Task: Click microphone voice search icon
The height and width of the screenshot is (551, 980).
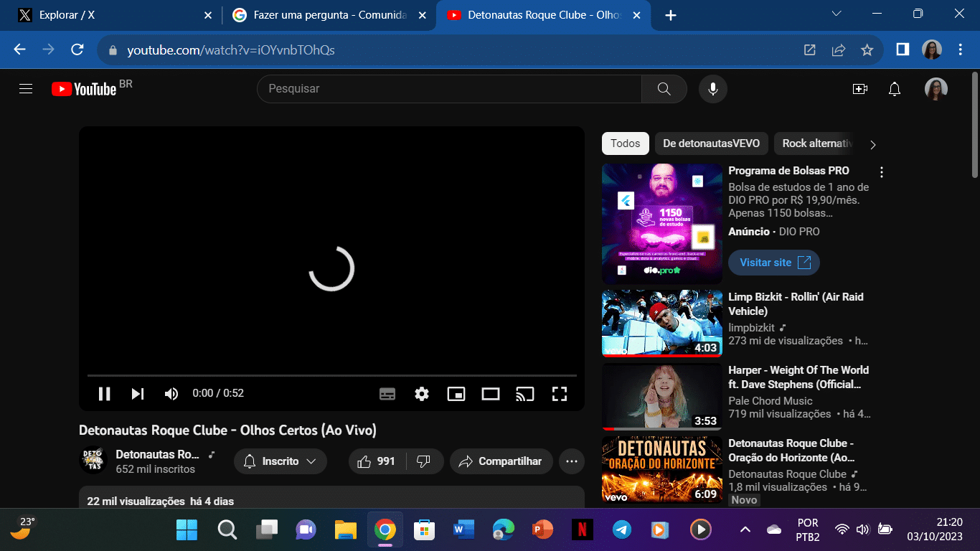Action: (712, 89)
